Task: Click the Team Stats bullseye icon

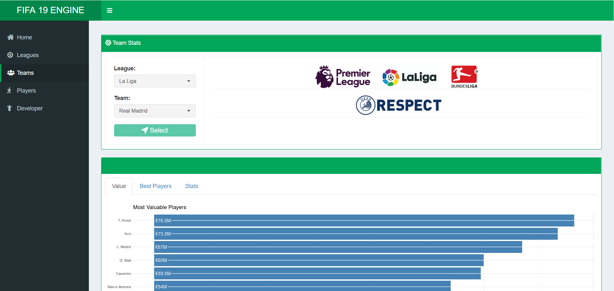Action: (x=108, y=43)
